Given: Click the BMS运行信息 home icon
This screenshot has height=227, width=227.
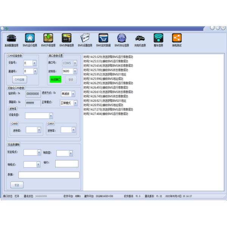Looking at the screenshot, I should click(x=29, y=38).
